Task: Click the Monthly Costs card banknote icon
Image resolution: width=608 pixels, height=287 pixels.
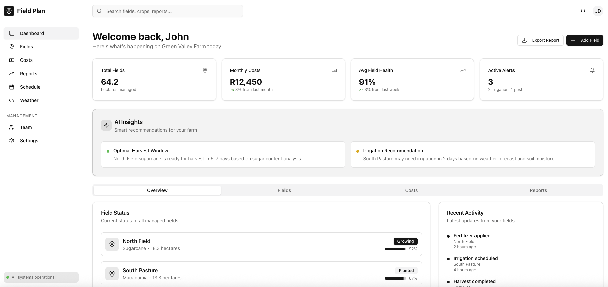Action: coord(334,70)
